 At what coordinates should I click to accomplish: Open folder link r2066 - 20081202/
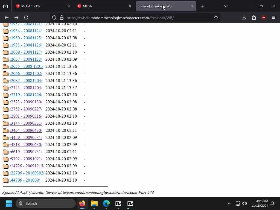[x=26, y=74]
